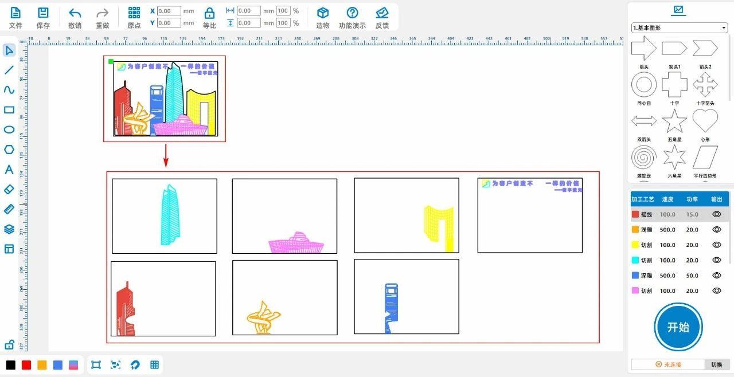The width and height of the screenshot is (734, 377).
Task: Activate the text tool
Action: coord(9,170)
